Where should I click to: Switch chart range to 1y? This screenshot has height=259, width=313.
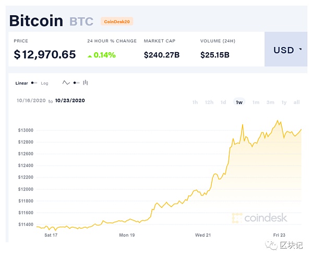284,102
